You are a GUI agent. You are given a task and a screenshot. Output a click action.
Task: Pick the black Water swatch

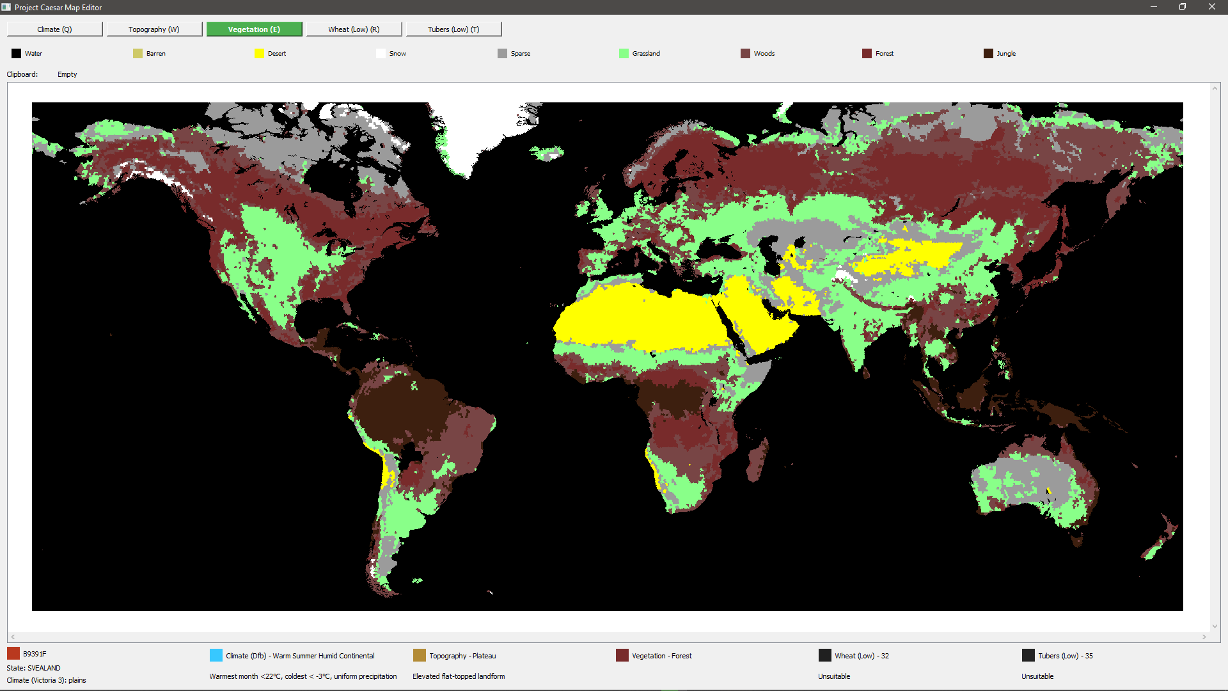[16, 54]
